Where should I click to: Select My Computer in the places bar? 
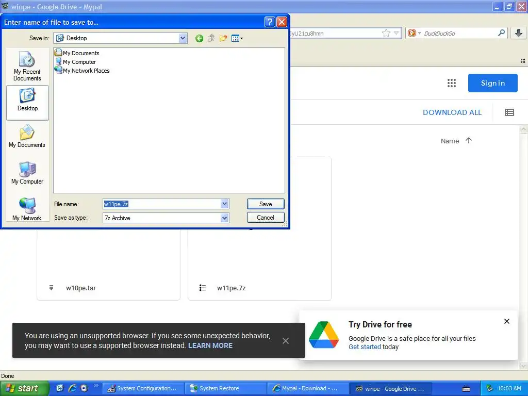27,173
